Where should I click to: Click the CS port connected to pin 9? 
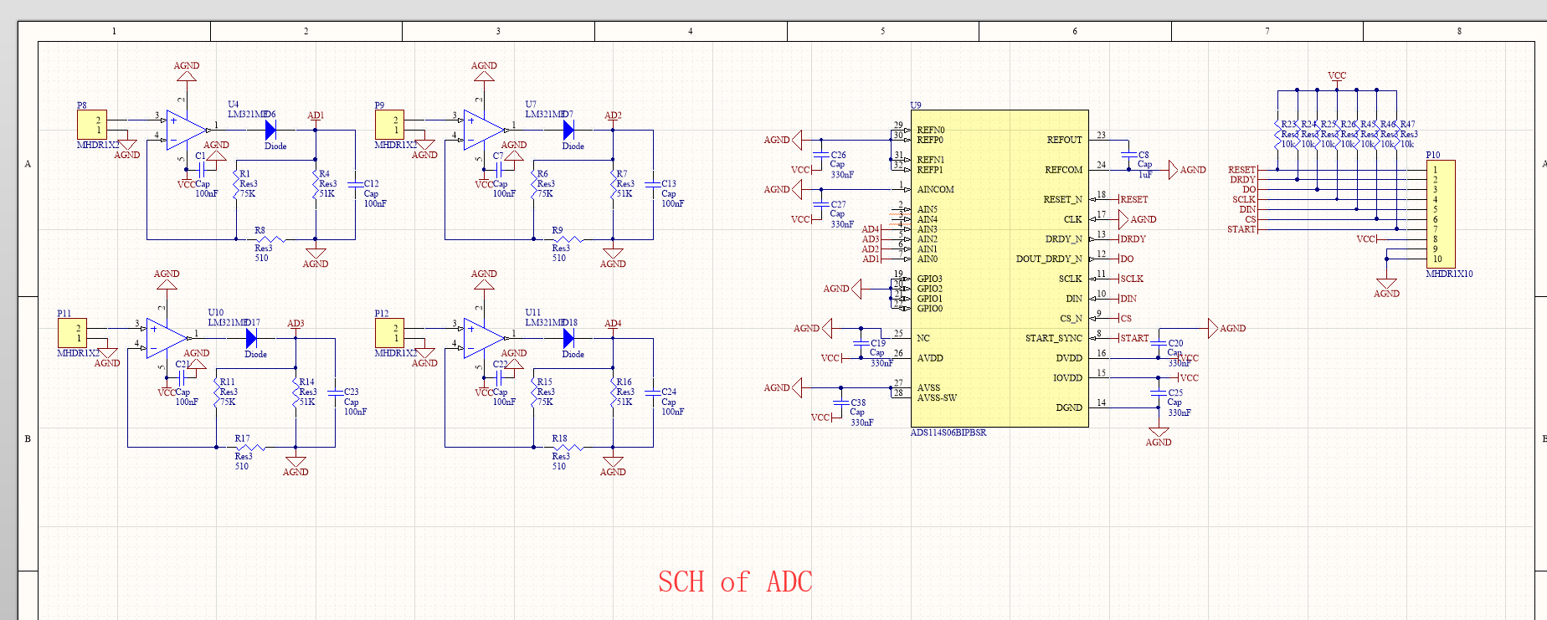1126,319
